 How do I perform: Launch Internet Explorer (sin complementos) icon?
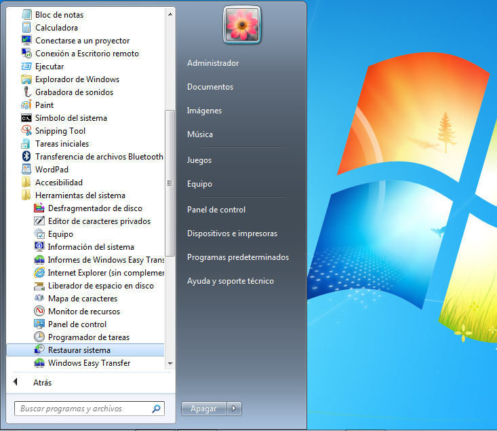tap(39, 273)
